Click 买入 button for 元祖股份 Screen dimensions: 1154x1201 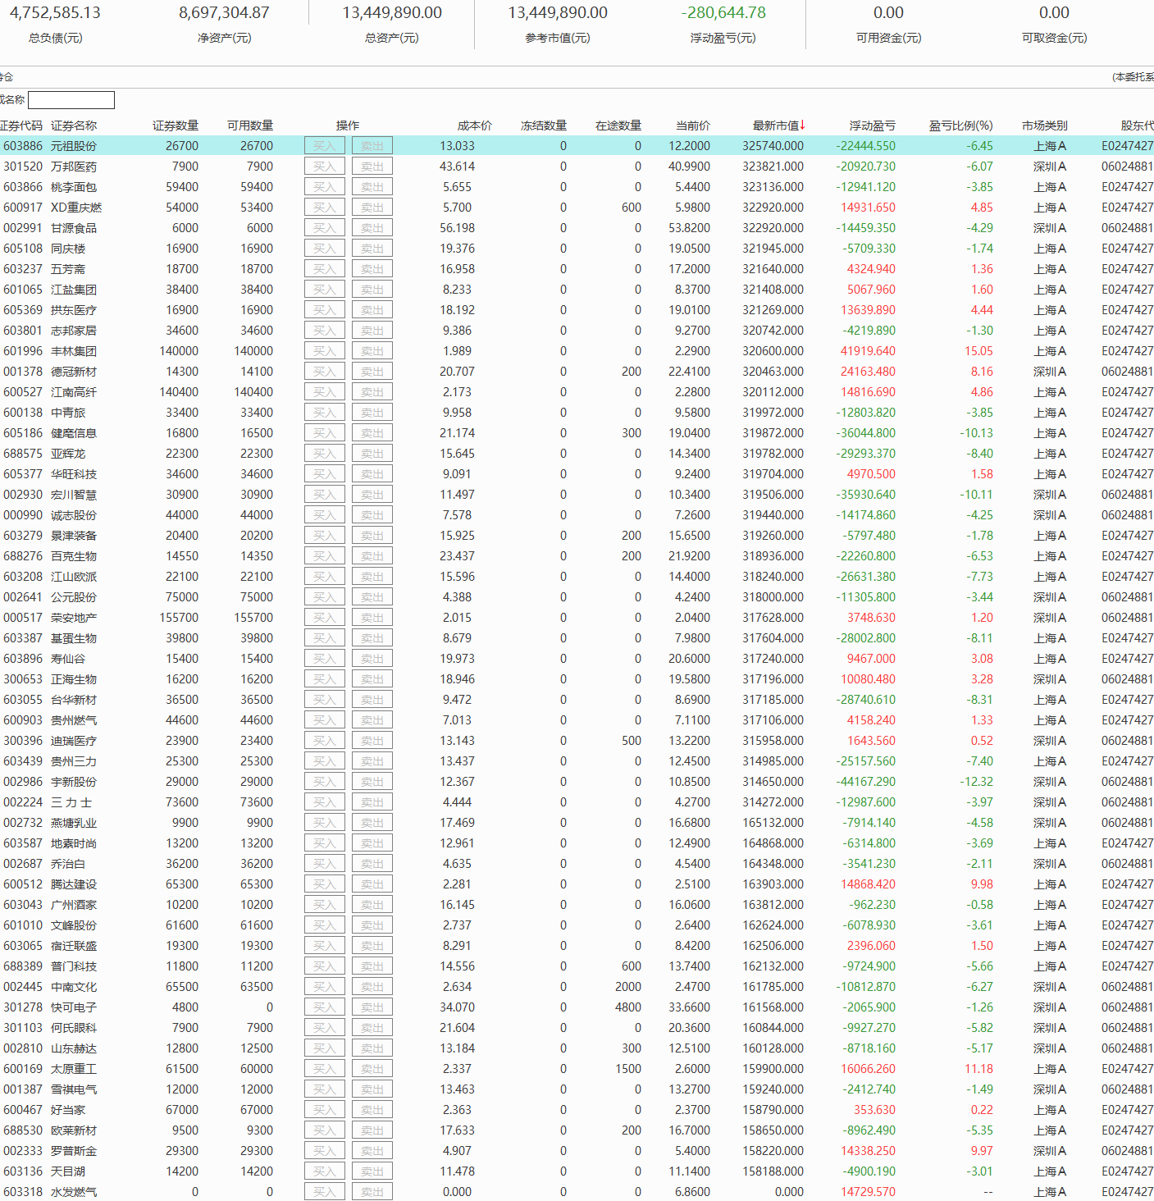[x=324, y=146]
